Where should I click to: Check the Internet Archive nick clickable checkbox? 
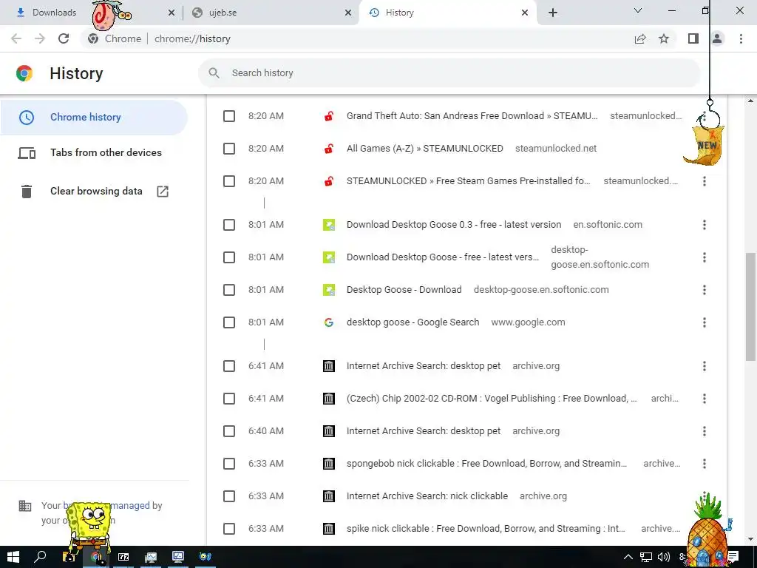[x=229, y=496]
